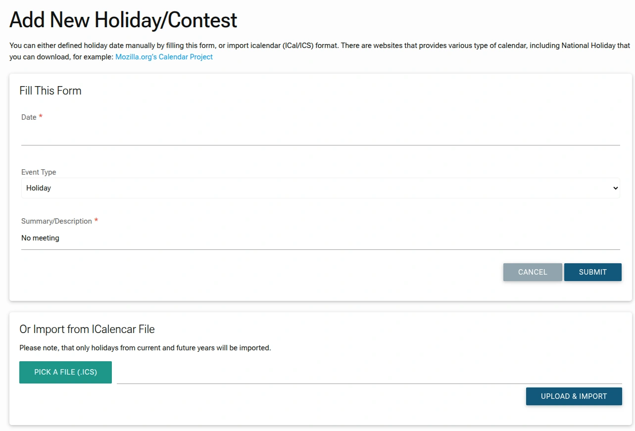Click the Fill This Form card title

[50, 91]
